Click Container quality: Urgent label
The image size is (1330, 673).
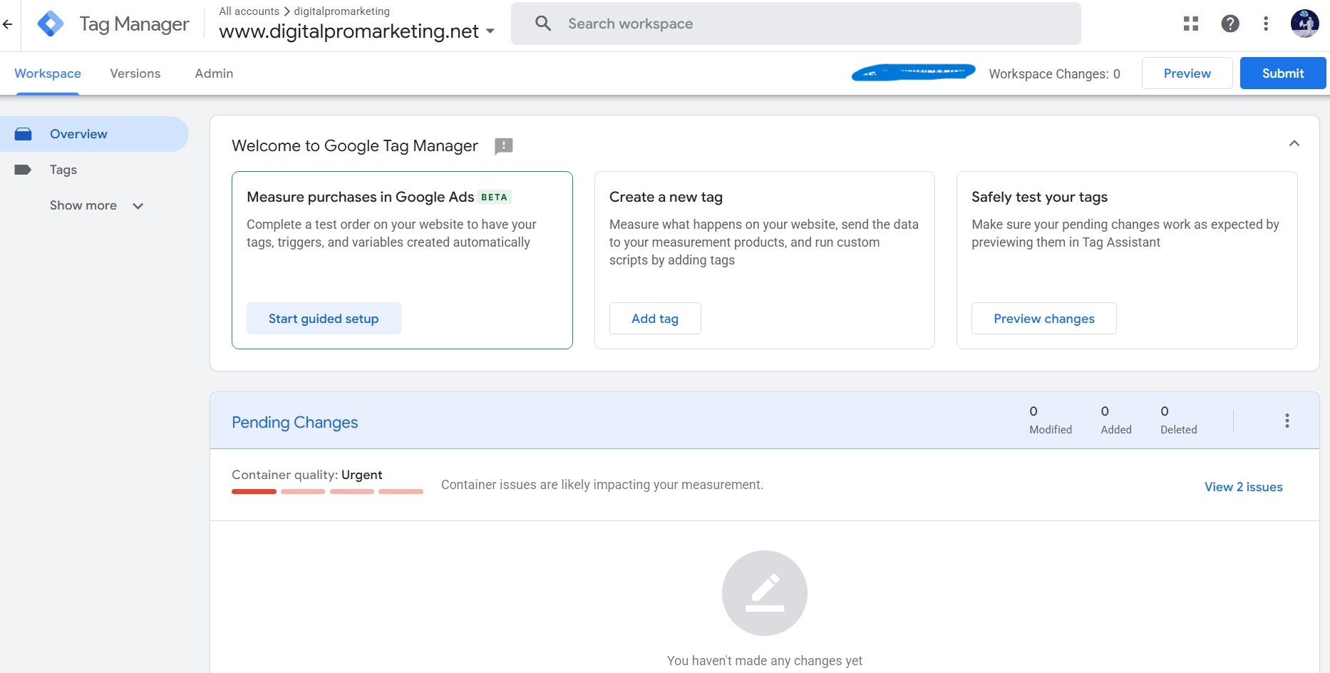tap(307, 475)
